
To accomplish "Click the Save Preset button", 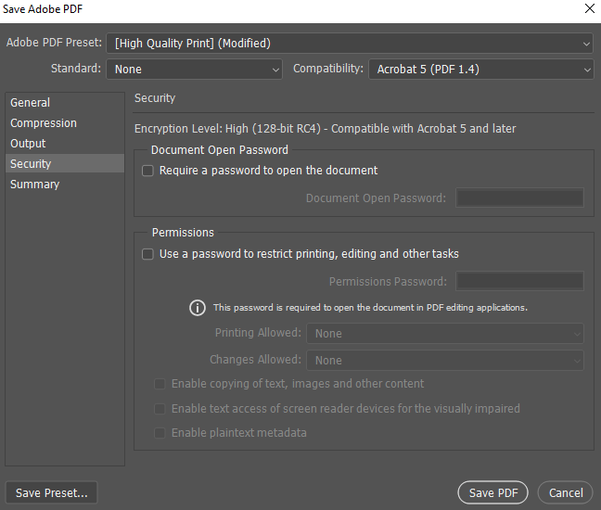I will point(51,492).
